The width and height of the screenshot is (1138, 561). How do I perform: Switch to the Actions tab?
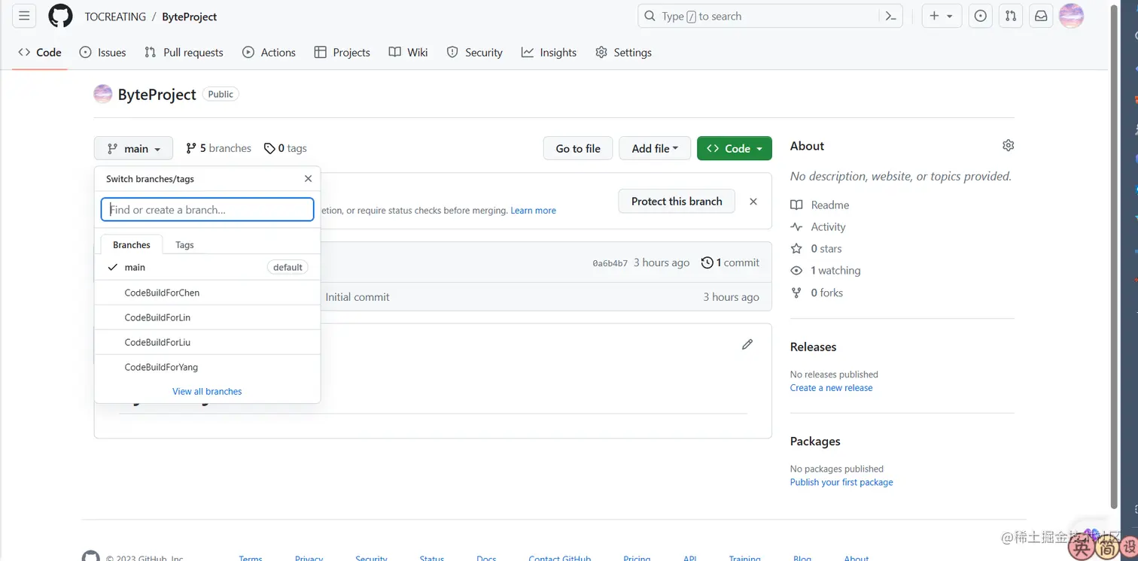coord(269,52)
